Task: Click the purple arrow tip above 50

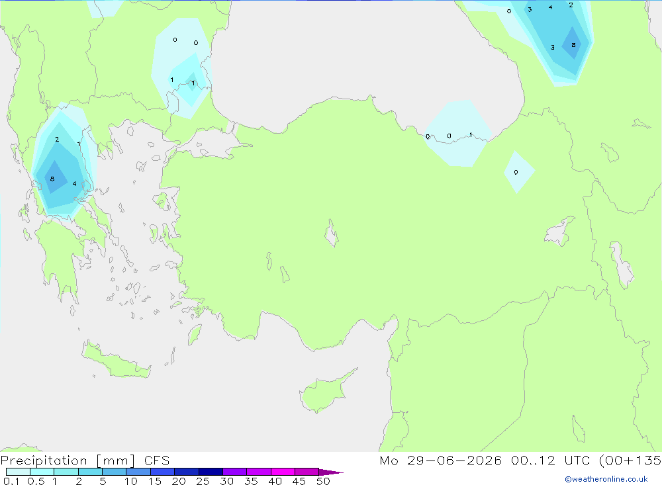Action: pyautogui.click(x=331, y=472)
